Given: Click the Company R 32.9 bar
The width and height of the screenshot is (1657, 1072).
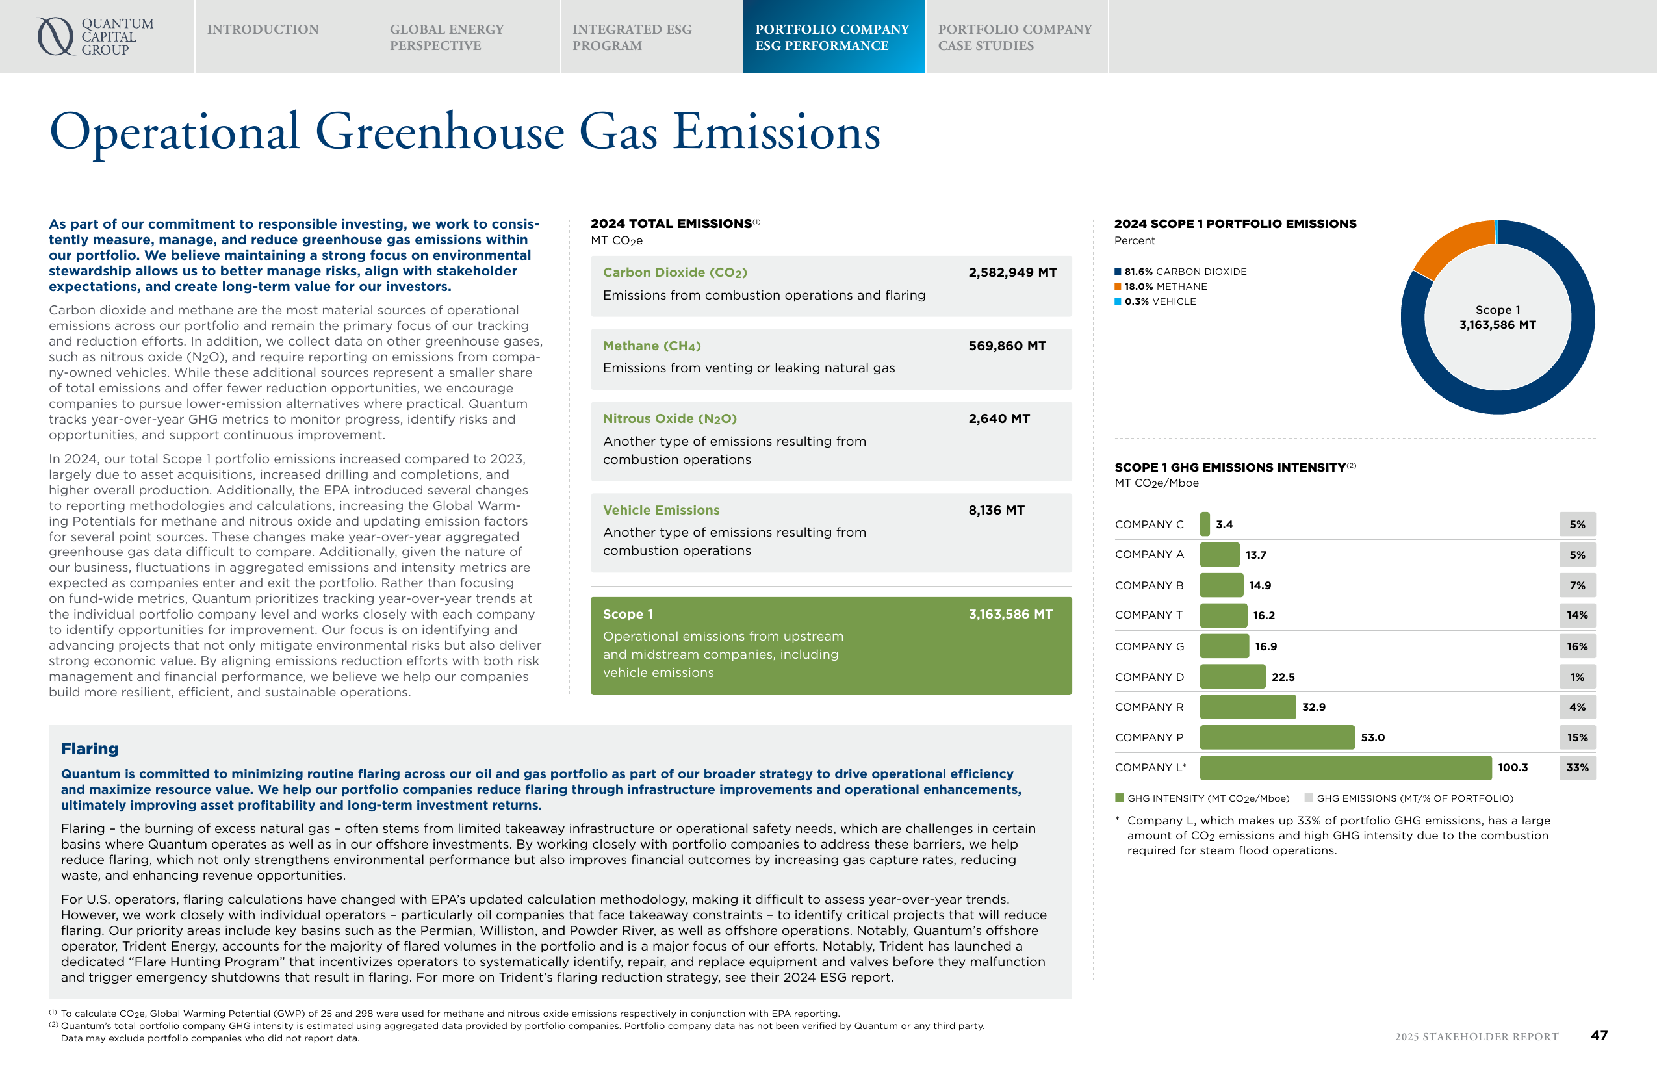Looking at the screenshot, I should click(1248, 707).
